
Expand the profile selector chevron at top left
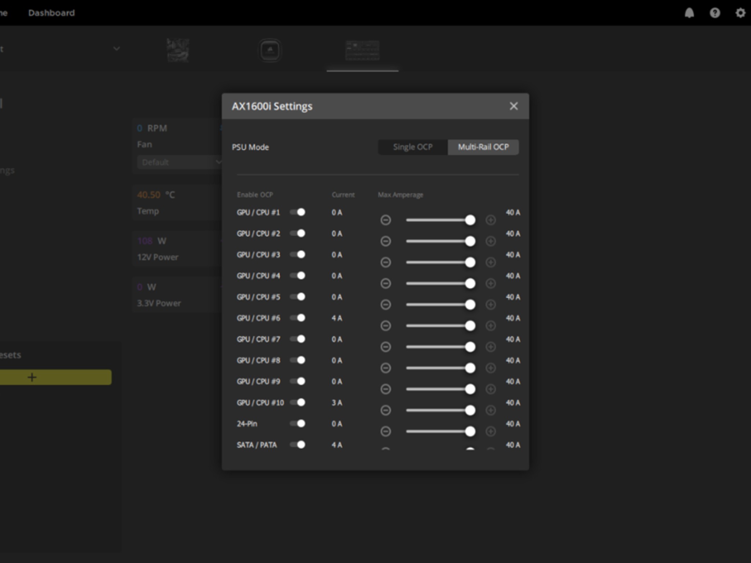117,49
